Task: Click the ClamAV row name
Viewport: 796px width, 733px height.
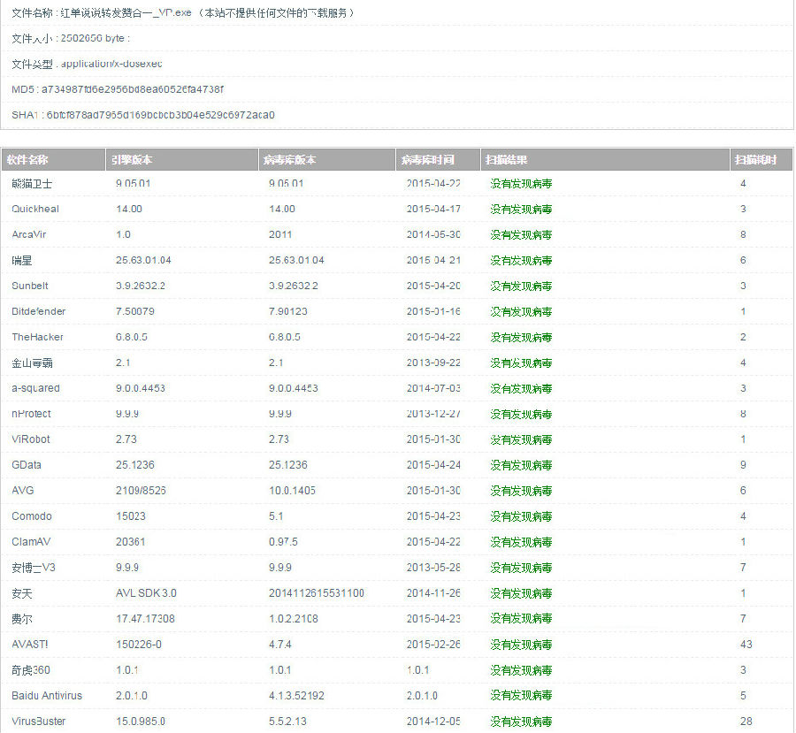Action: pos(31,542)
